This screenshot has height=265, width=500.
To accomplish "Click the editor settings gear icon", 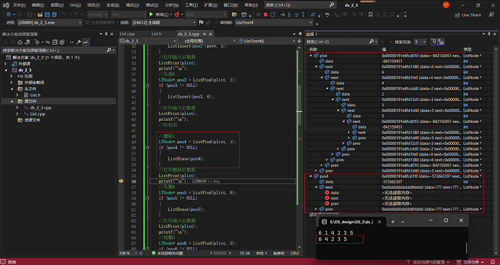I will pyautogui.click(x=300, y=34).
